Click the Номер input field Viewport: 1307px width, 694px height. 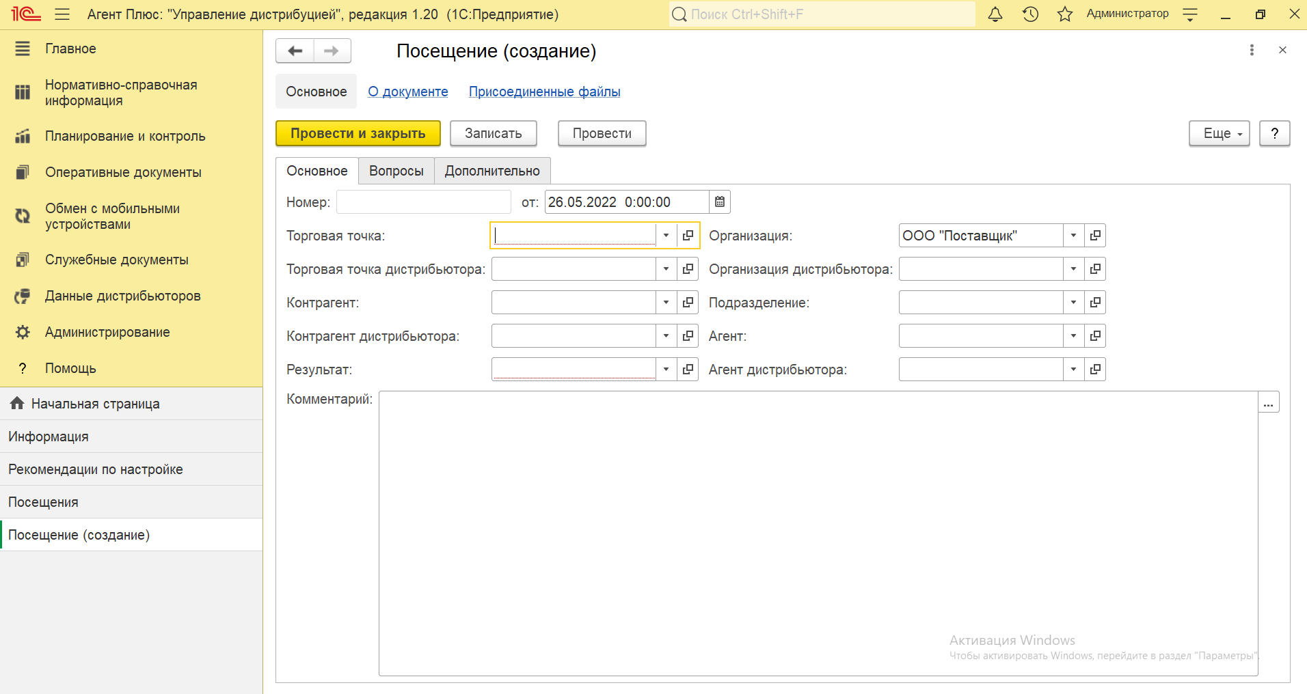pos(424,202)
